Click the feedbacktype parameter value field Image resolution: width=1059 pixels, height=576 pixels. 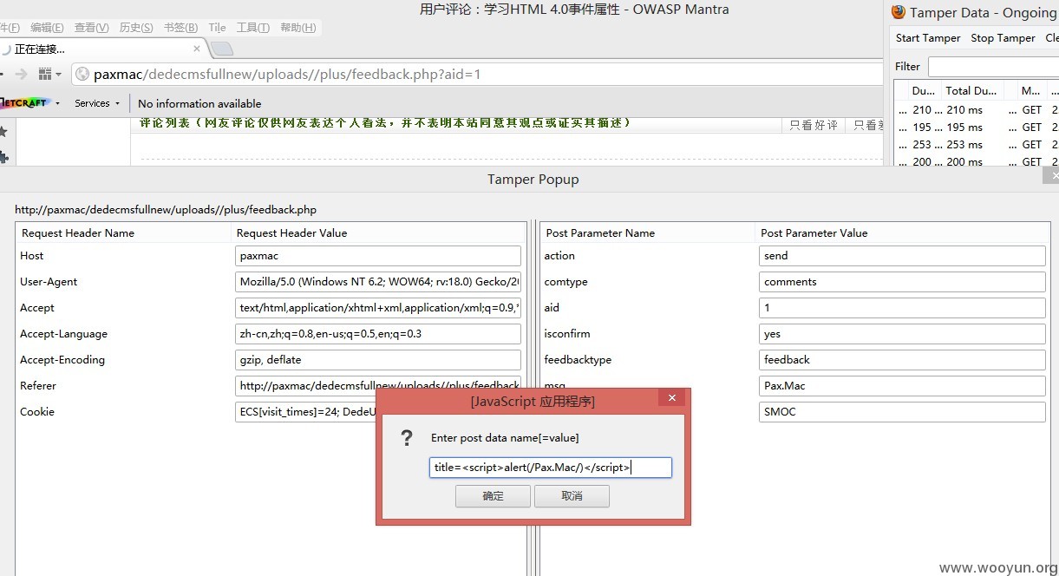tap(902, 360)
